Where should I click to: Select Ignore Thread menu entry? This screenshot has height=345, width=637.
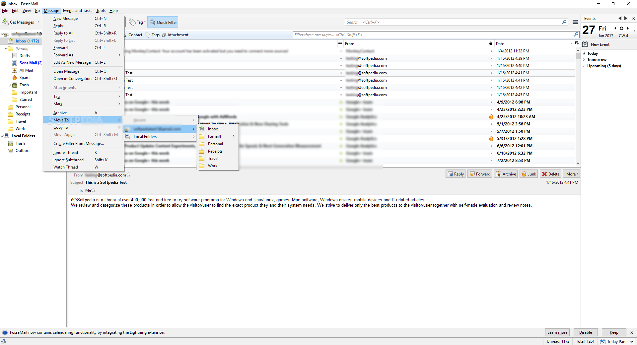(x=83, y=153)
